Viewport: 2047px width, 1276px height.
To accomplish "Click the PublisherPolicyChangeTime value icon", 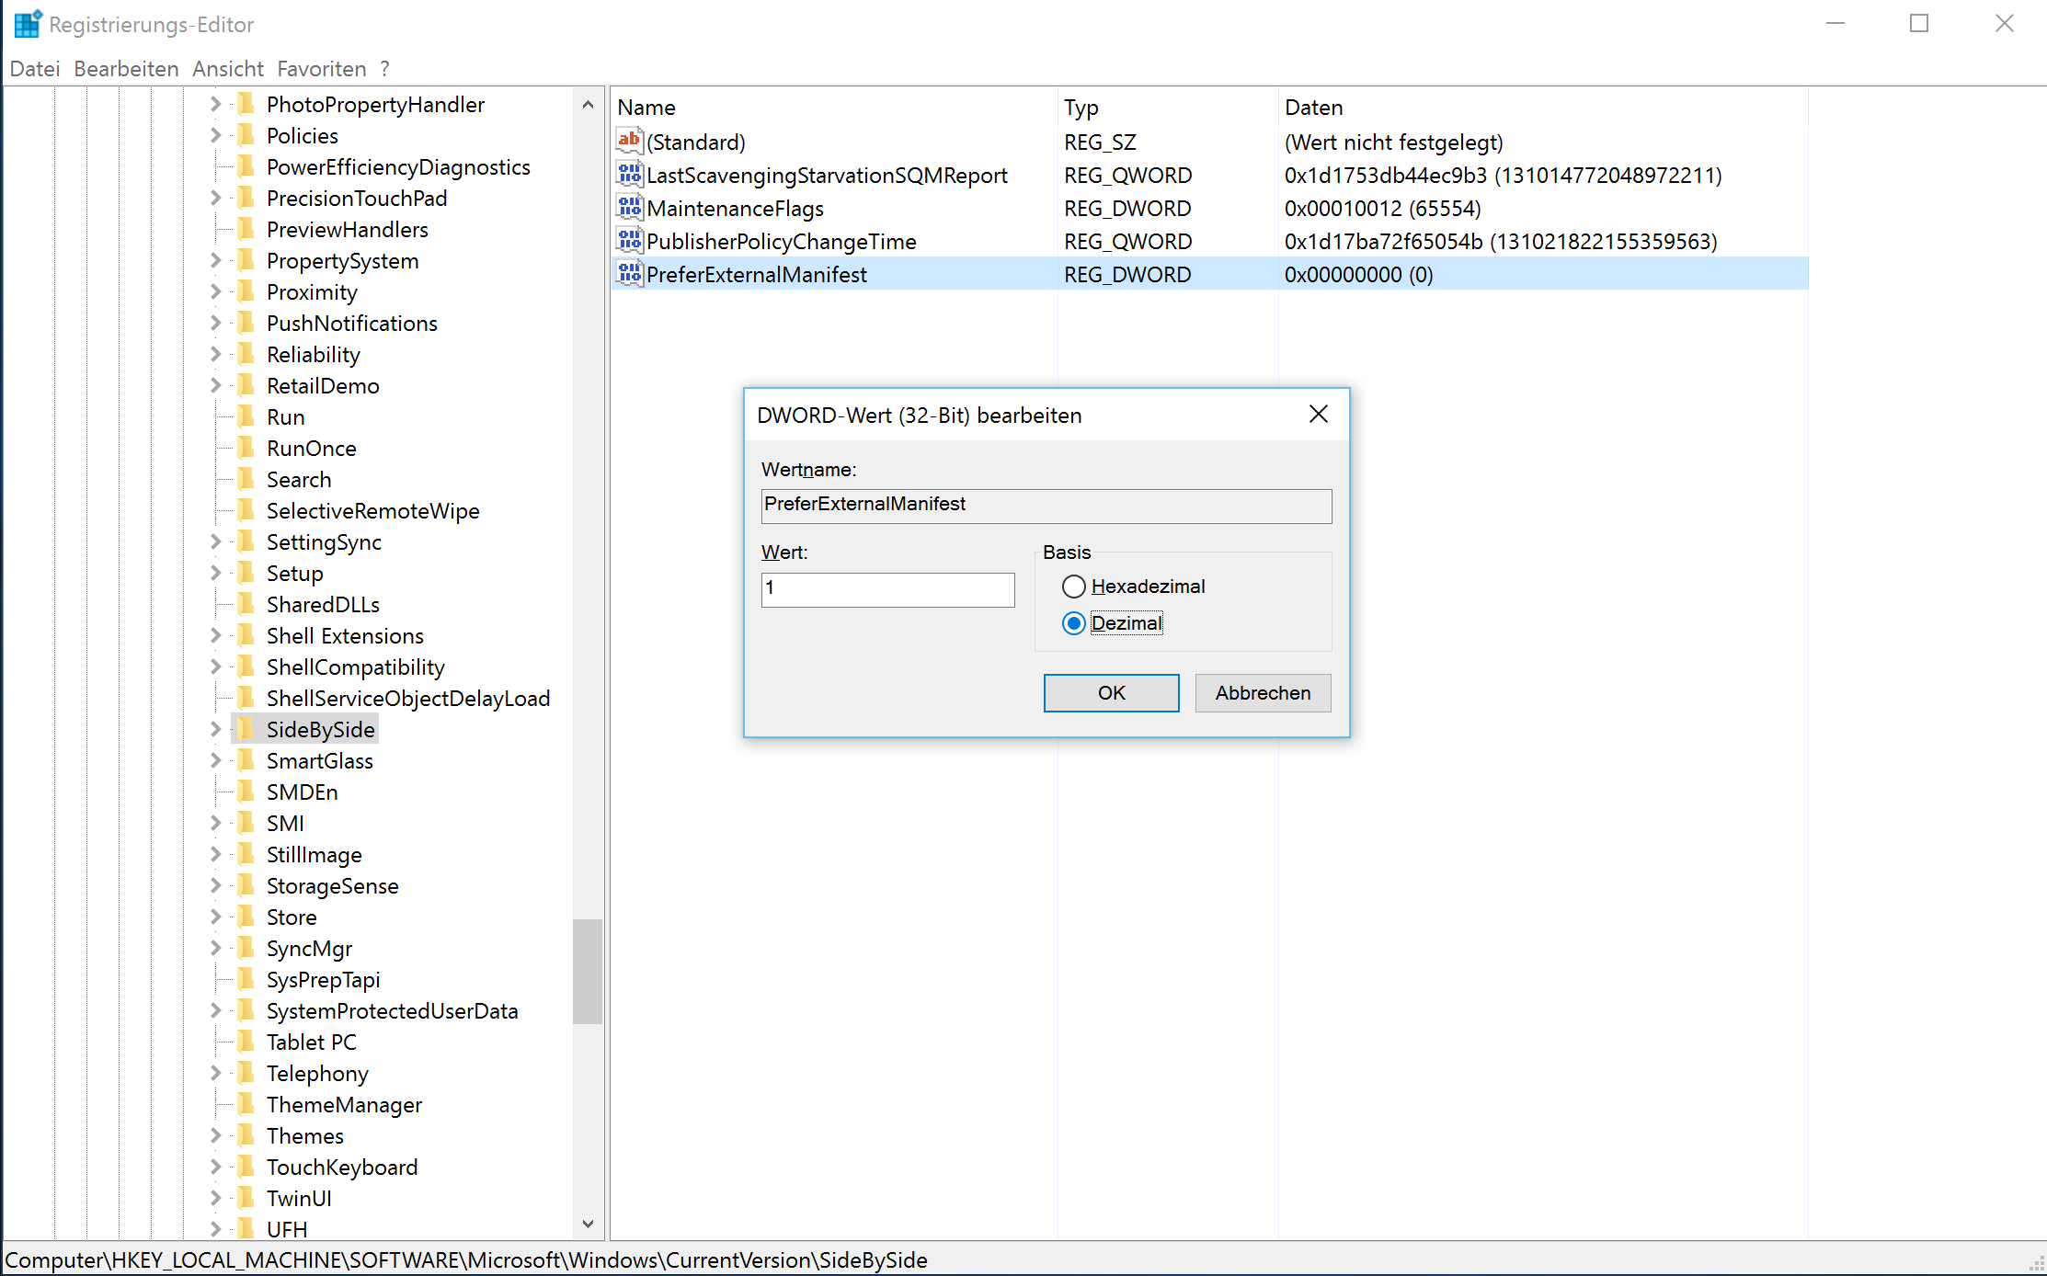I will (x=629, y=241).
